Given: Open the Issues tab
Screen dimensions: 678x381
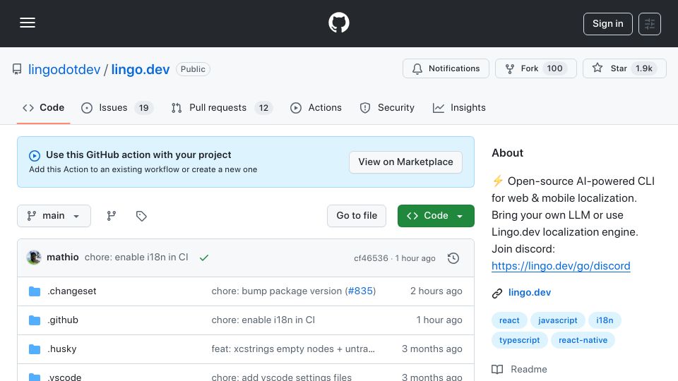Looking at the screenshot, I should point(117,107).
